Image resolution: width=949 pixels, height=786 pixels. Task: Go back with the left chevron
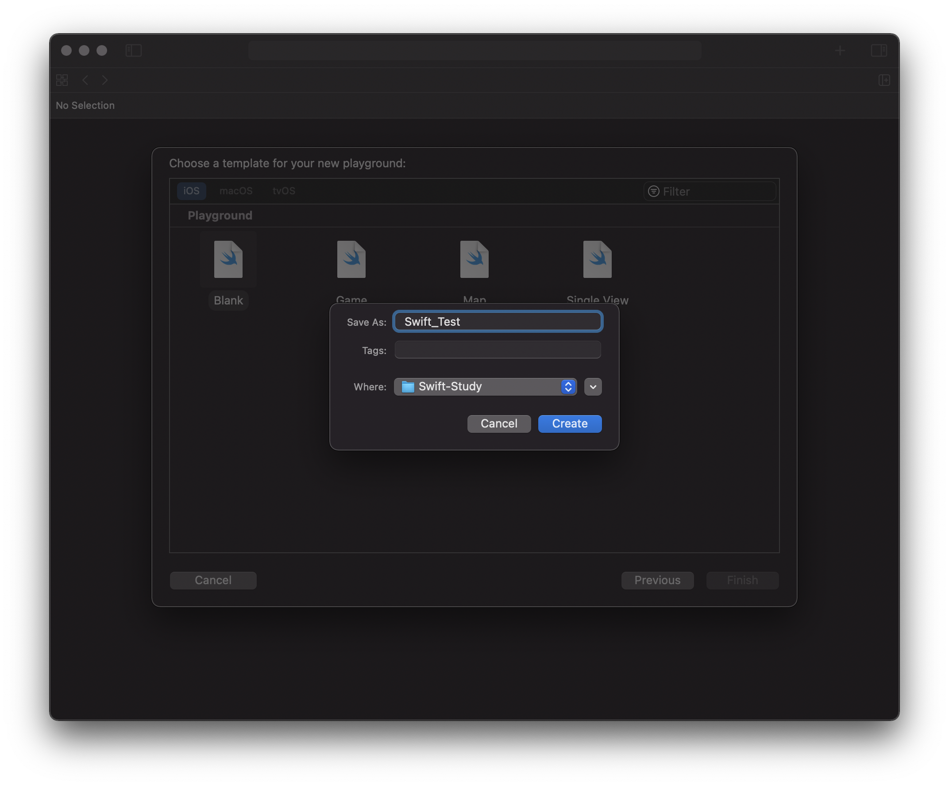pos(85,80)
